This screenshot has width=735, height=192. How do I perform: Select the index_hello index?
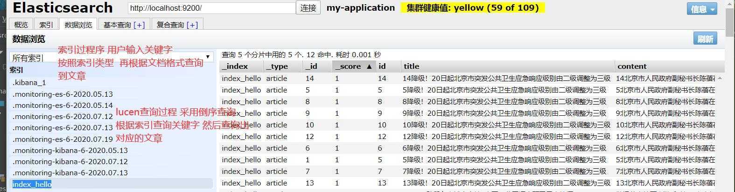(112, 184)
